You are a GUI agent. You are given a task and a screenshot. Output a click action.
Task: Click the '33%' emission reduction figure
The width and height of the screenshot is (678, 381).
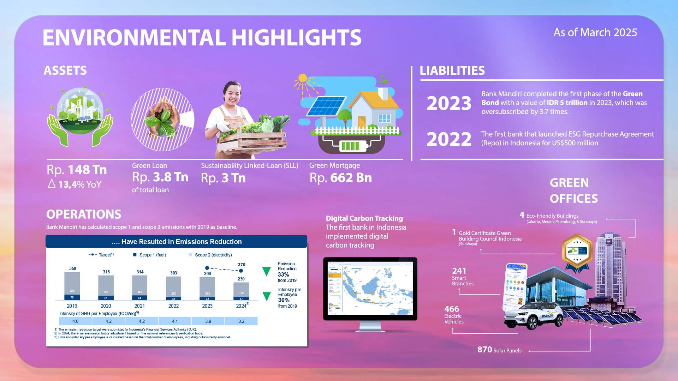283,274
